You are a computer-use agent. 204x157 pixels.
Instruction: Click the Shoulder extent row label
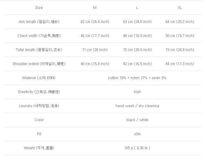pyautogui.click(x=39, y=64)
